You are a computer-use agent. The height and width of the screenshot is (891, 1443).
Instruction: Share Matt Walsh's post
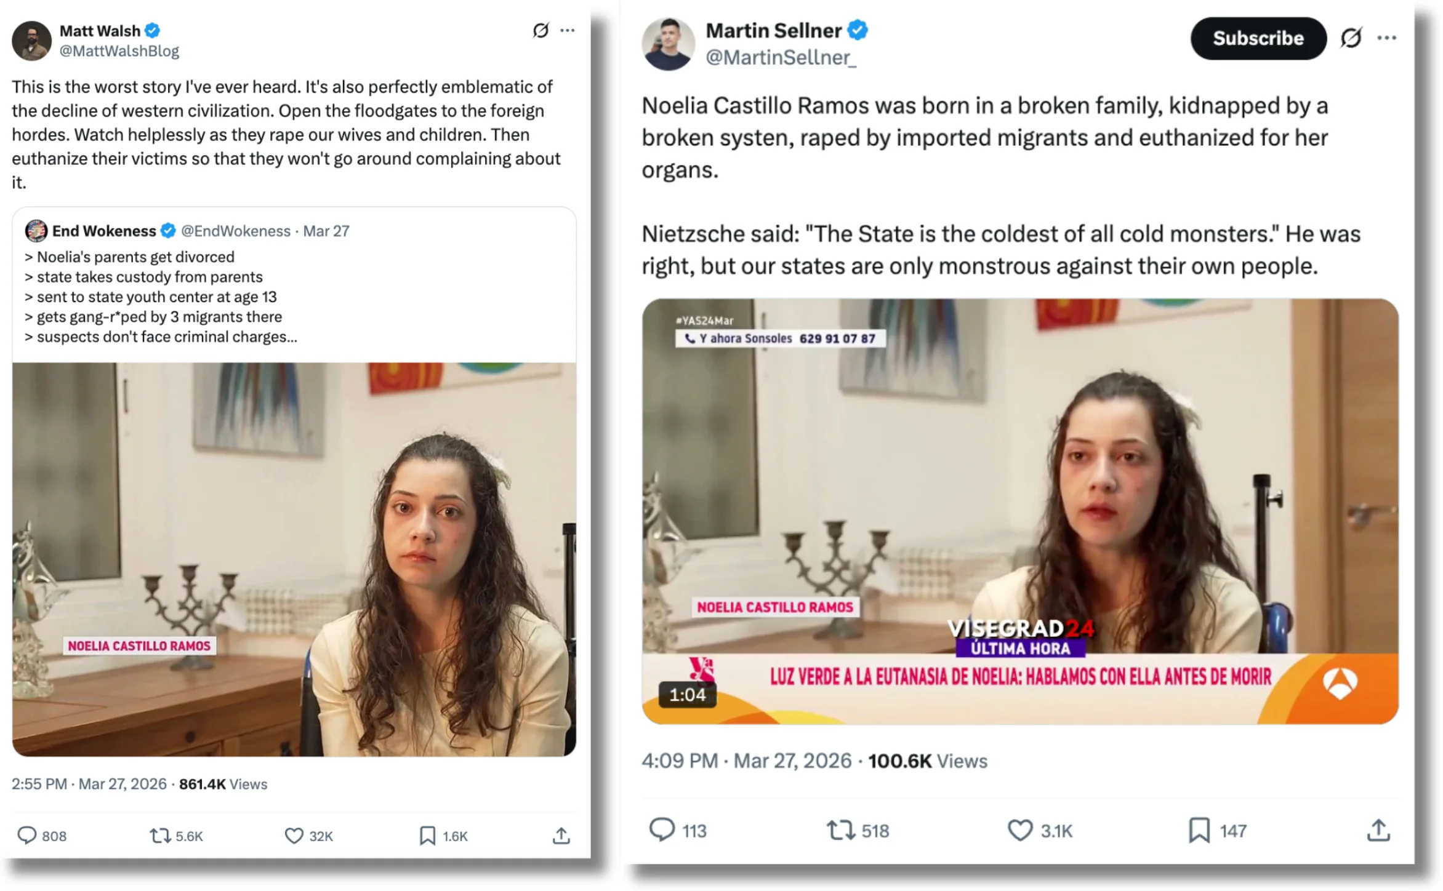coord(561,835)
